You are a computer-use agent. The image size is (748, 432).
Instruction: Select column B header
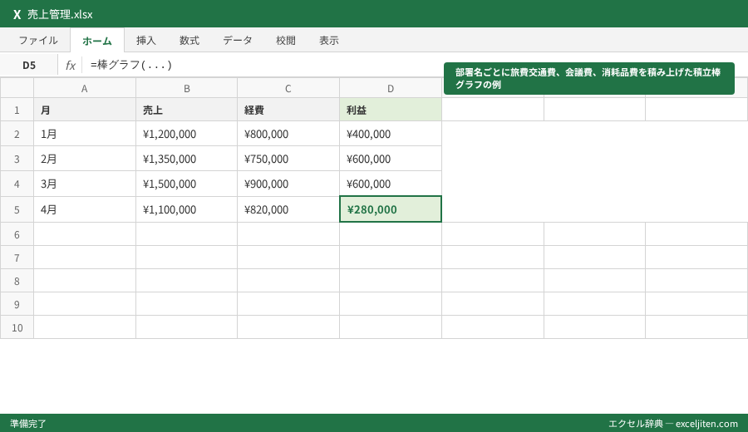[186, 88]
